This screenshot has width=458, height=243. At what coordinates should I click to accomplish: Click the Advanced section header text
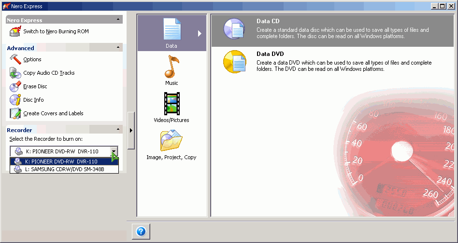(x=20, y=48)
